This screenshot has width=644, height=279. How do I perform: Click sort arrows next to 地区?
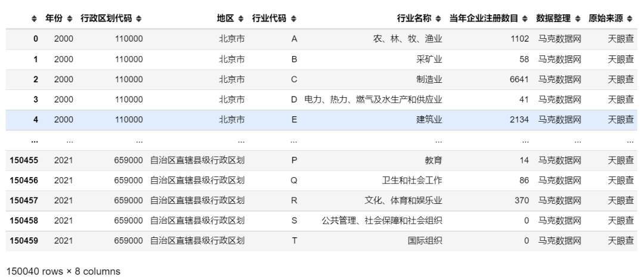point(241,18)
